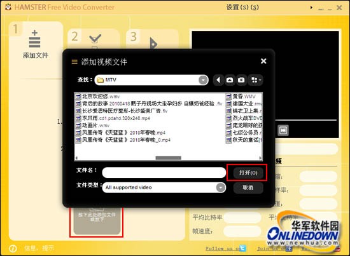Click the 打开(O) open button
This screenshot has width=350, height=256.
click(x=248, y=173)
